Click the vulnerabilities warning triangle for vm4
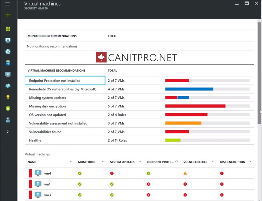262x201 pixels. 185,173
